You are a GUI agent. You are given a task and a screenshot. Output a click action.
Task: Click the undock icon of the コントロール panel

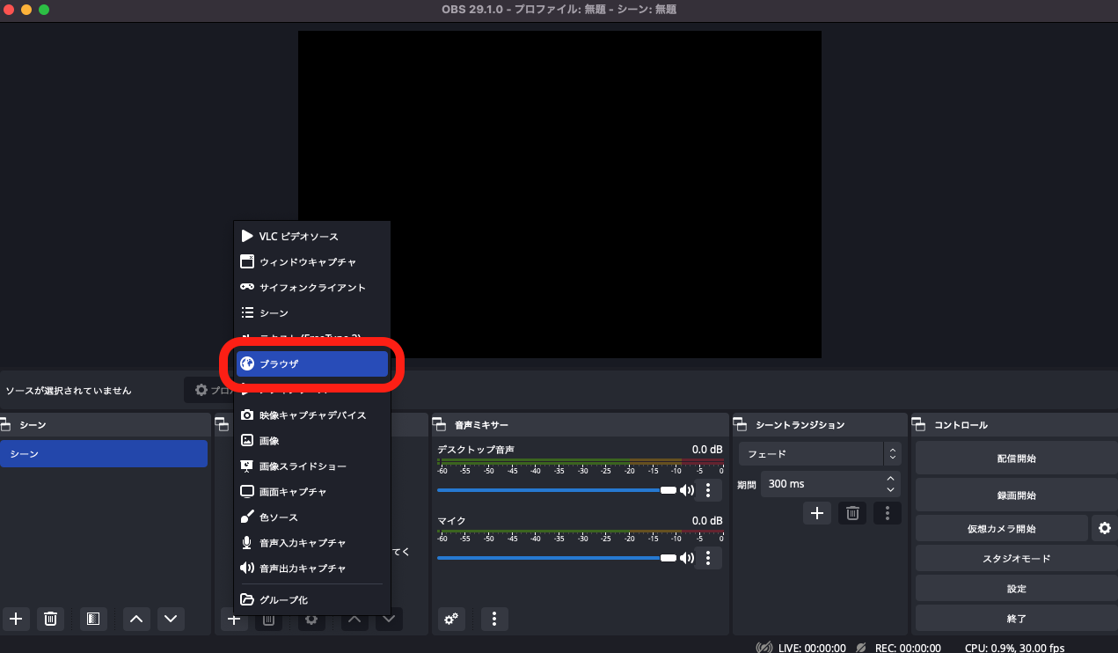click(919, 425)
